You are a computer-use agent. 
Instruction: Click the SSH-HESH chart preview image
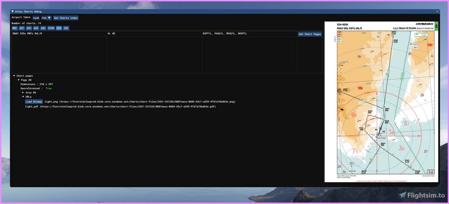coord(381,102)
